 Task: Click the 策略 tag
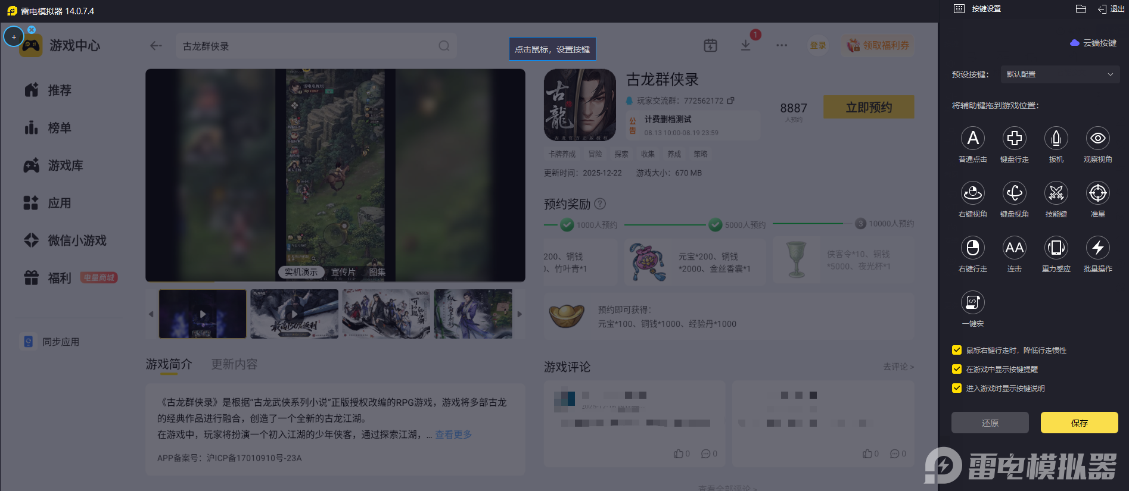pos(701,154)
